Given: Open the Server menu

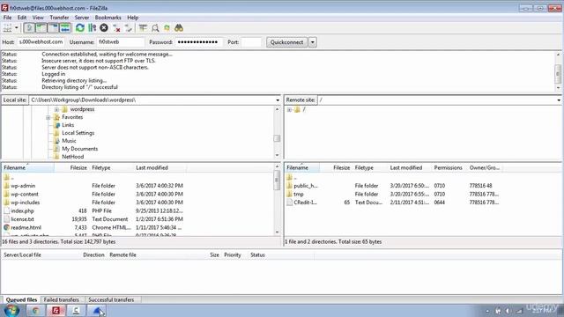Looking at the screenshot, I should click(x=82, y=18).
